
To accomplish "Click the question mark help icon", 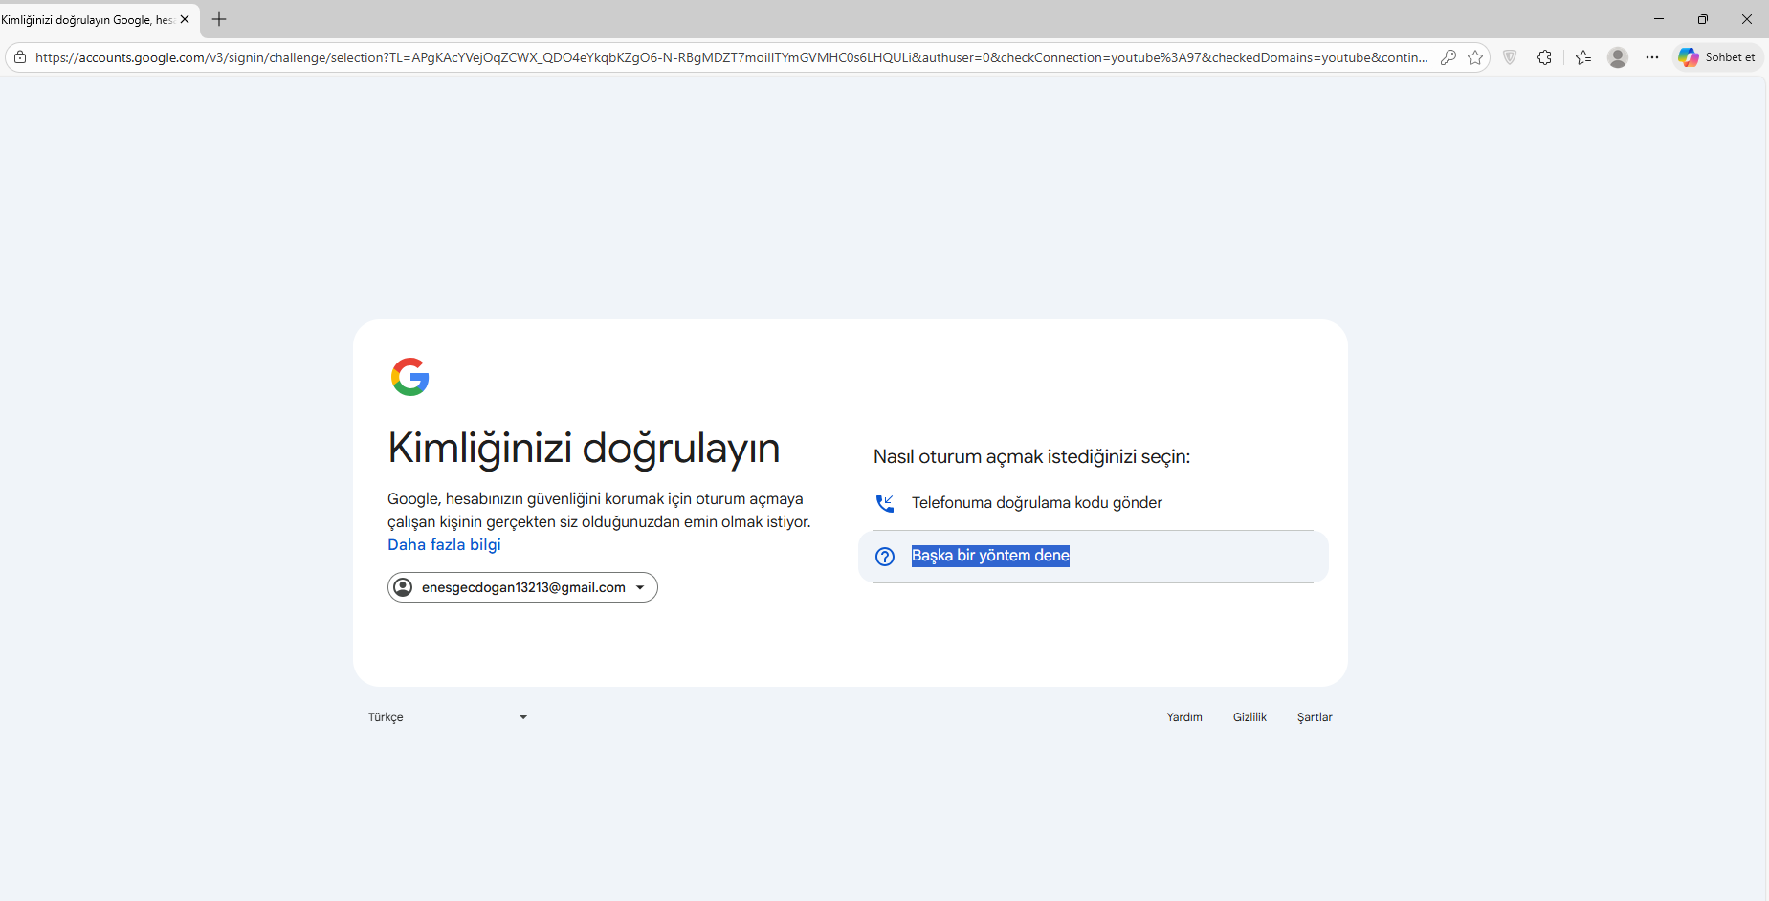I will tap(885, 557).
